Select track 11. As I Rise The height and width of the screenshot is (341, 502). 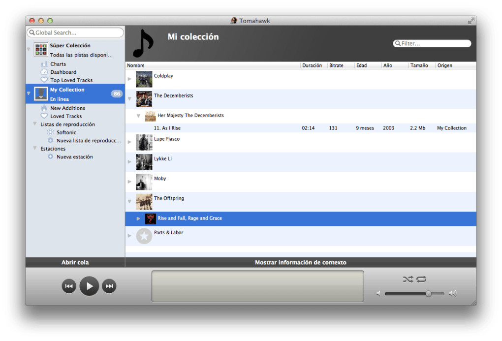(167, 128)
